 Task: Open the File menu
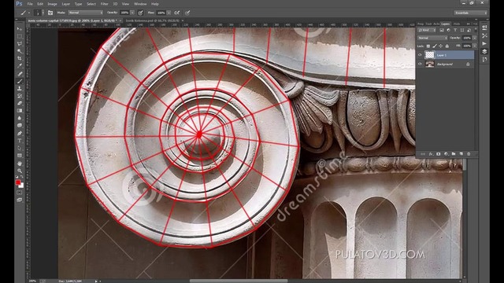(x=30, y=4)
